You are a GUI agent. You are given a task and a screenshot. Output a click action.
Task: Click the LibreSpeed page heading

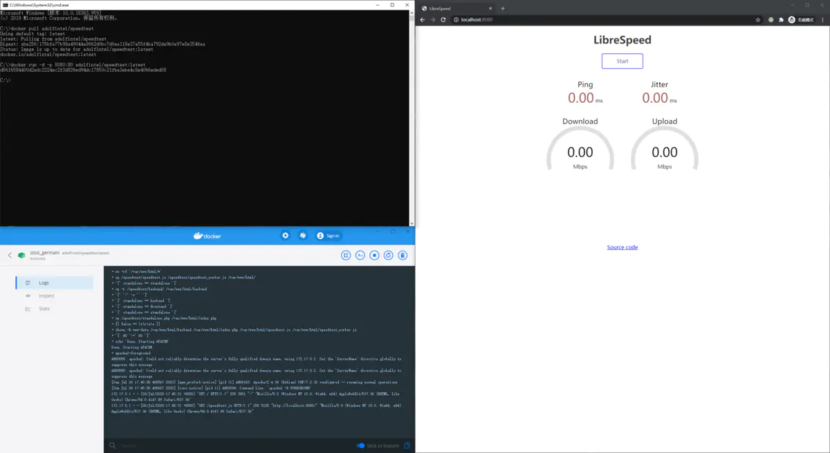pos(622,40)
